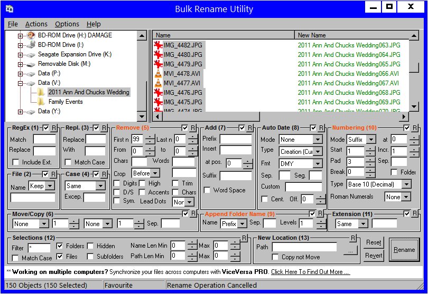Click the Bulk Rename Utility title bar icon
This screenshot has width=428, height=294.
10,9
